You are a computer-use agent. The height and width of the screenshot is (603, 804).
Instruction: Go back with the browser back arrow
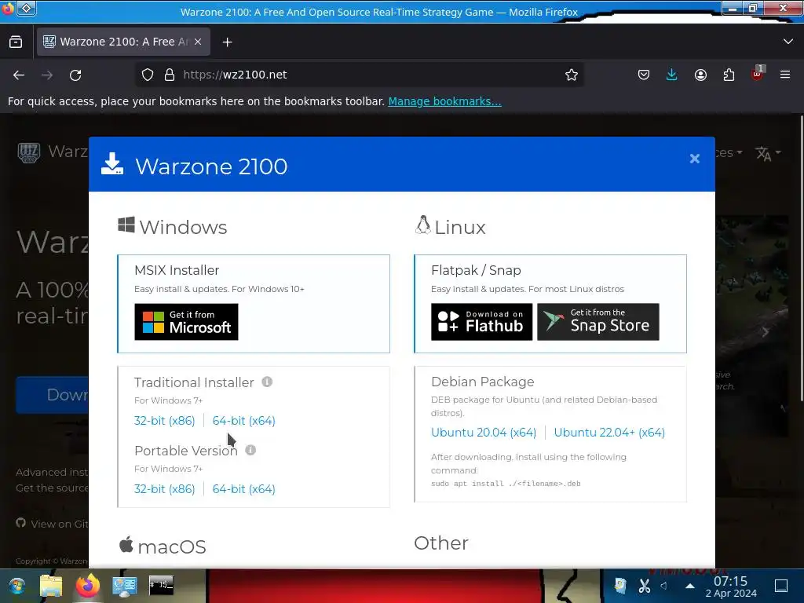tap(19, 75)
